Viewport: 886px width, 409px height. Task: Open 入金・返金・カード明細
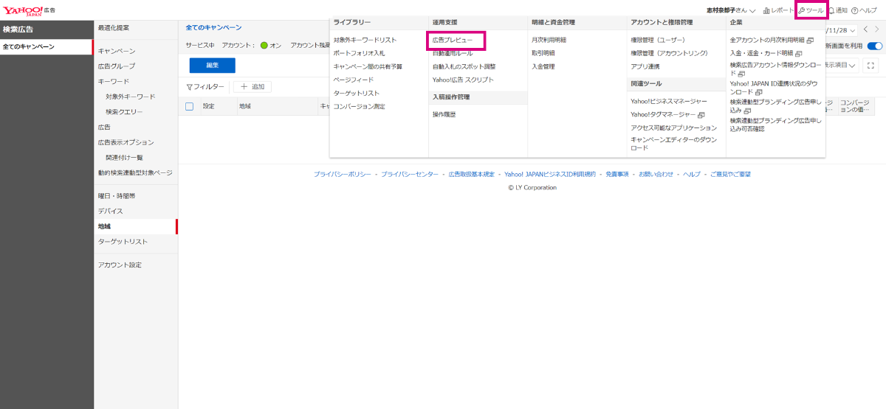tap(766, 53)
